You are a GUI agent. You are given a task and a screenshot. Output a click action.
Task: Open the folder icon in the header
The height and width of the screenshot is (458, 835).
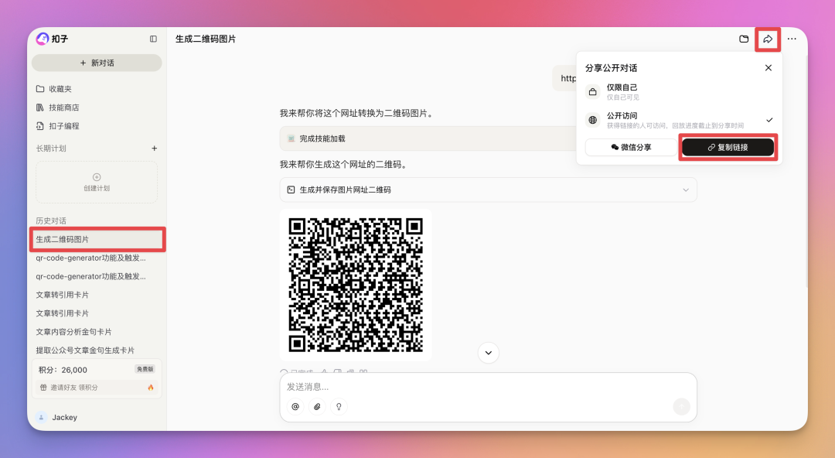pos(744,39)
